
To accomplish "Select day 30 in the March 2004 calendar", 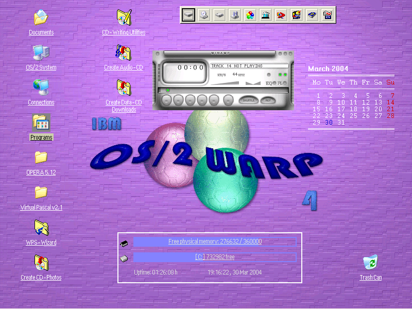I will tap(329, 123).
